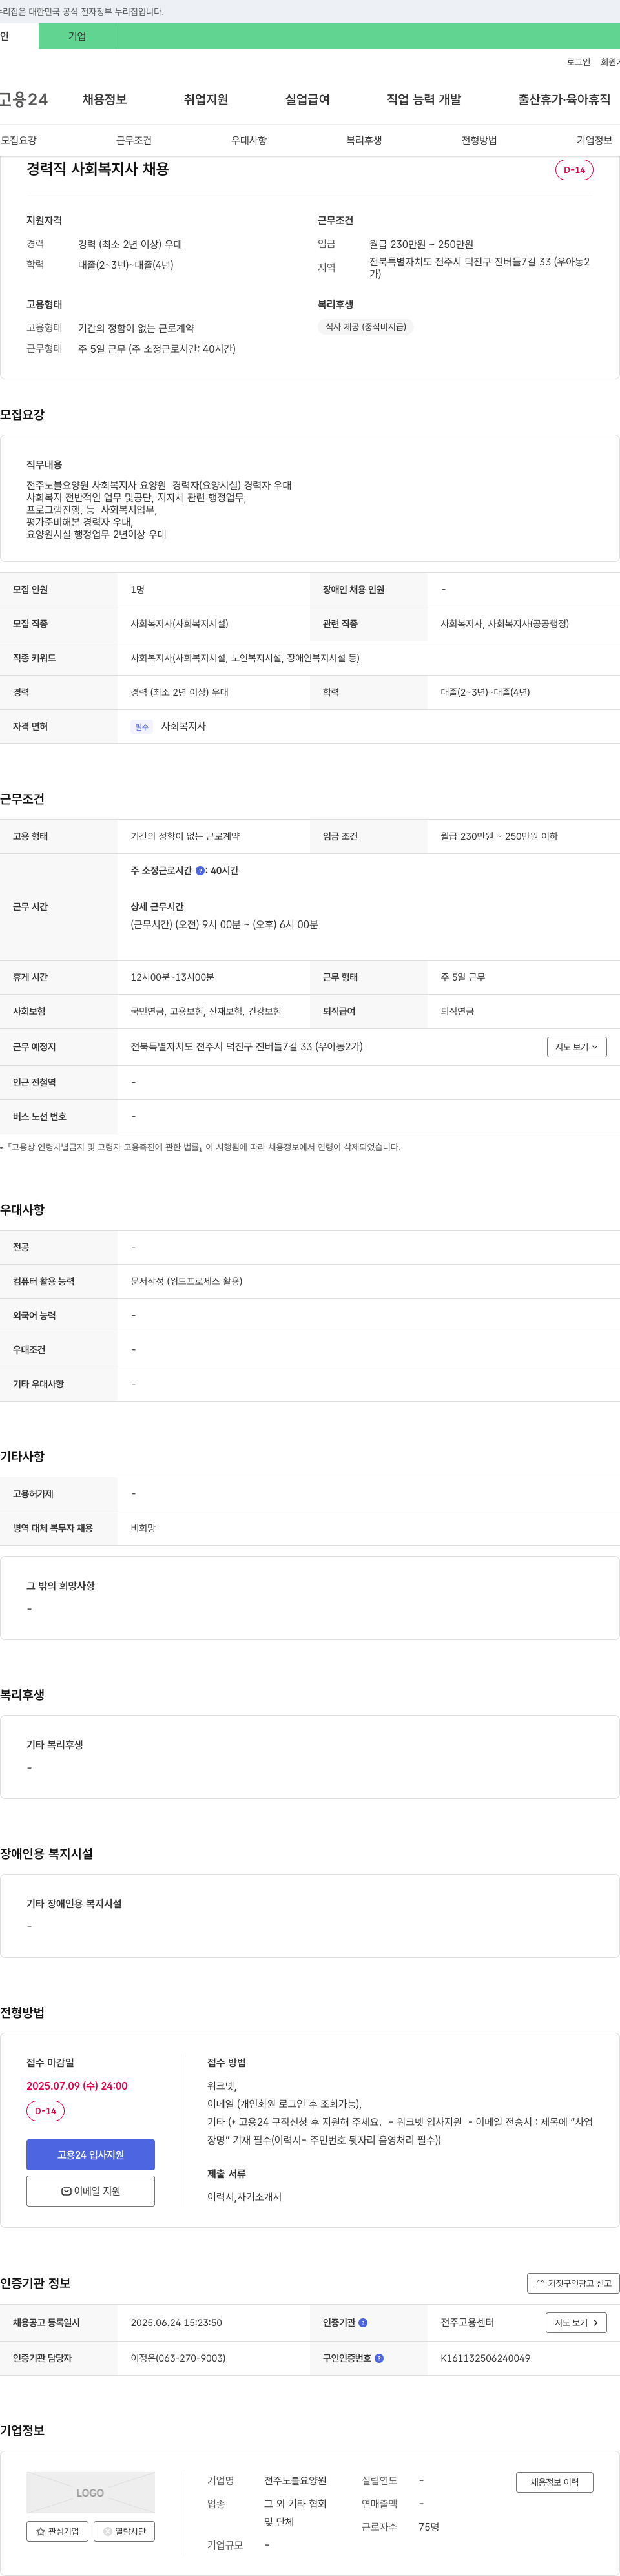
Task: Select the deadline text 2025.07.09 (수) 24:00
Action: (x=77, y=2086)
